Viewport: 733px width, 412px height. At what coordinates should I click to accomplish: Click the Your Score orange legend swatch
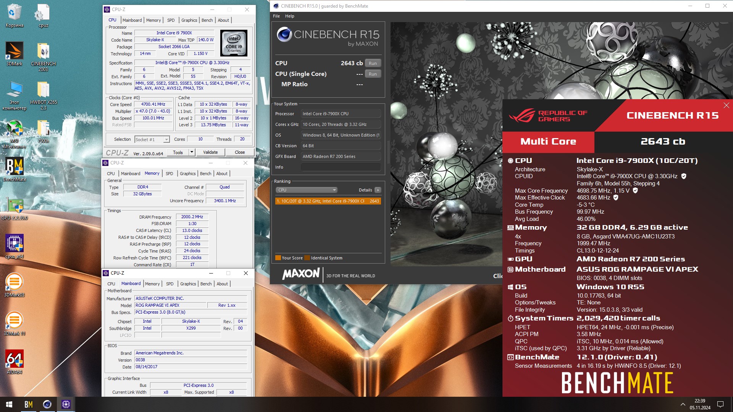[278, 258]
